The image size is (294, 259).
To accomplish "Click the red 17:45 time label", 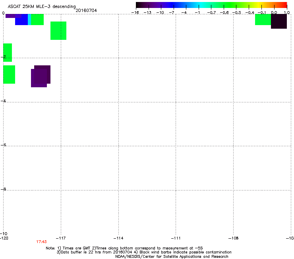I will pos(41,242).
